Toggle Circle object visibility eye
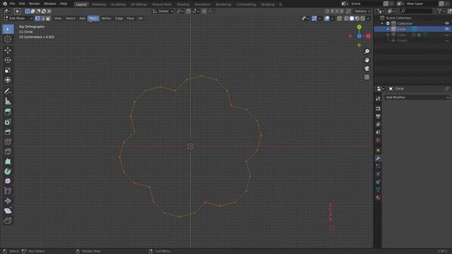Screen dimensions: 452x254 point(447,29)
